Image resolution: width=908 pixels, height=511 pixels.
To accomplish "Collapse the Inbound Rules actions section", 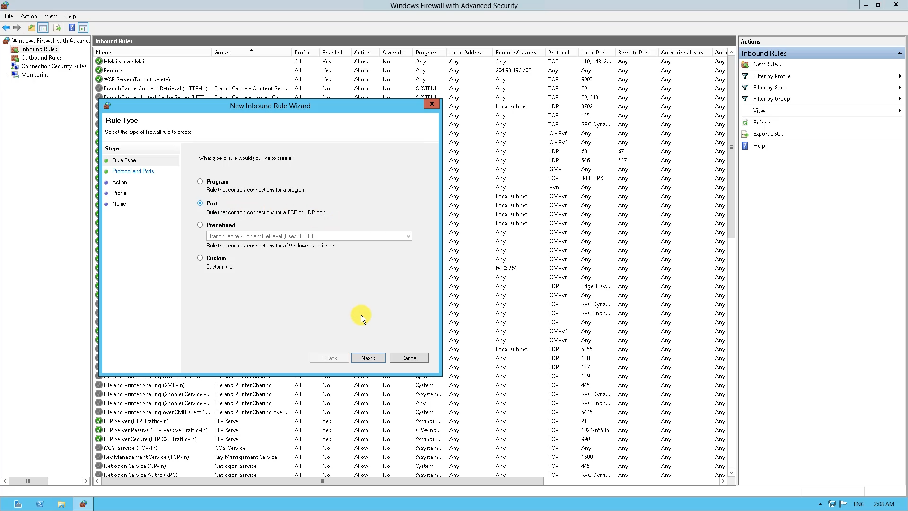I will pos(899,53).
